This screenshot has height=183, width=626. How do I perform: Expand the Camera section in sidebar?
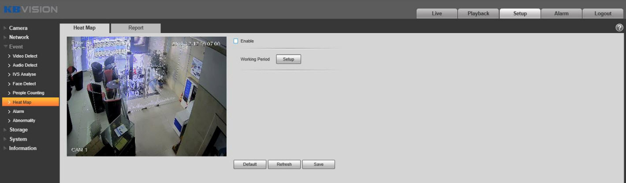coord(18,28)
